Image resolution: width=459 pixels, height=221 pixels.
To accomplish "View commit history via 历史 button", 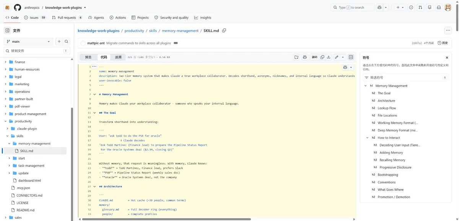I will click(443, 43).
